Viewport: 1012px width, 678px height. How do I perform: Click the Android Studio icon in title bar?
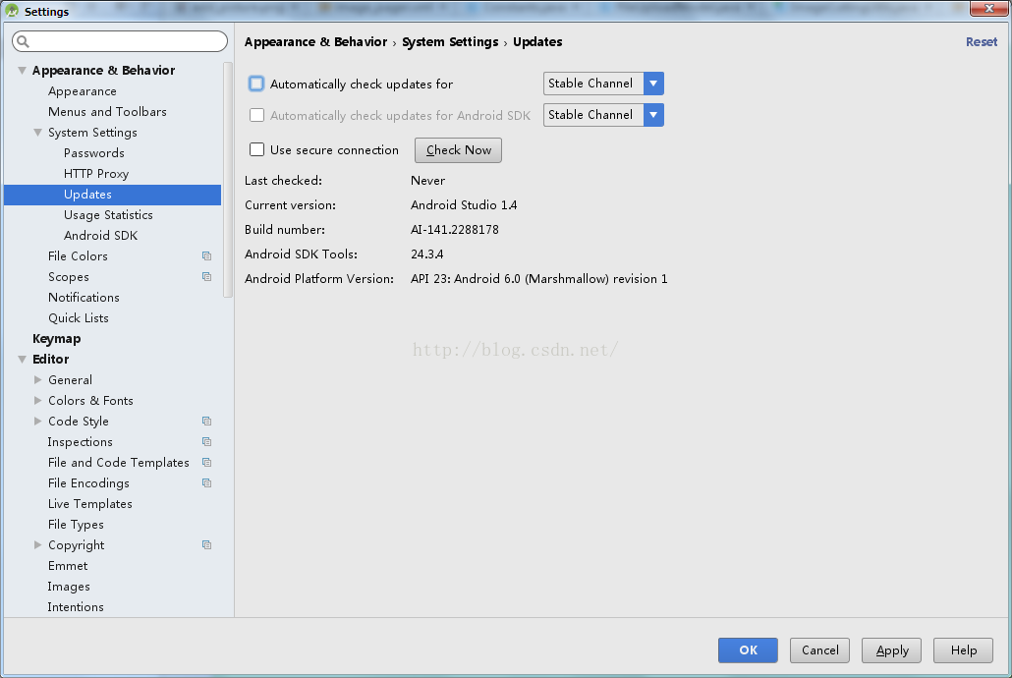pyautogui.click(x=12, y=11)
